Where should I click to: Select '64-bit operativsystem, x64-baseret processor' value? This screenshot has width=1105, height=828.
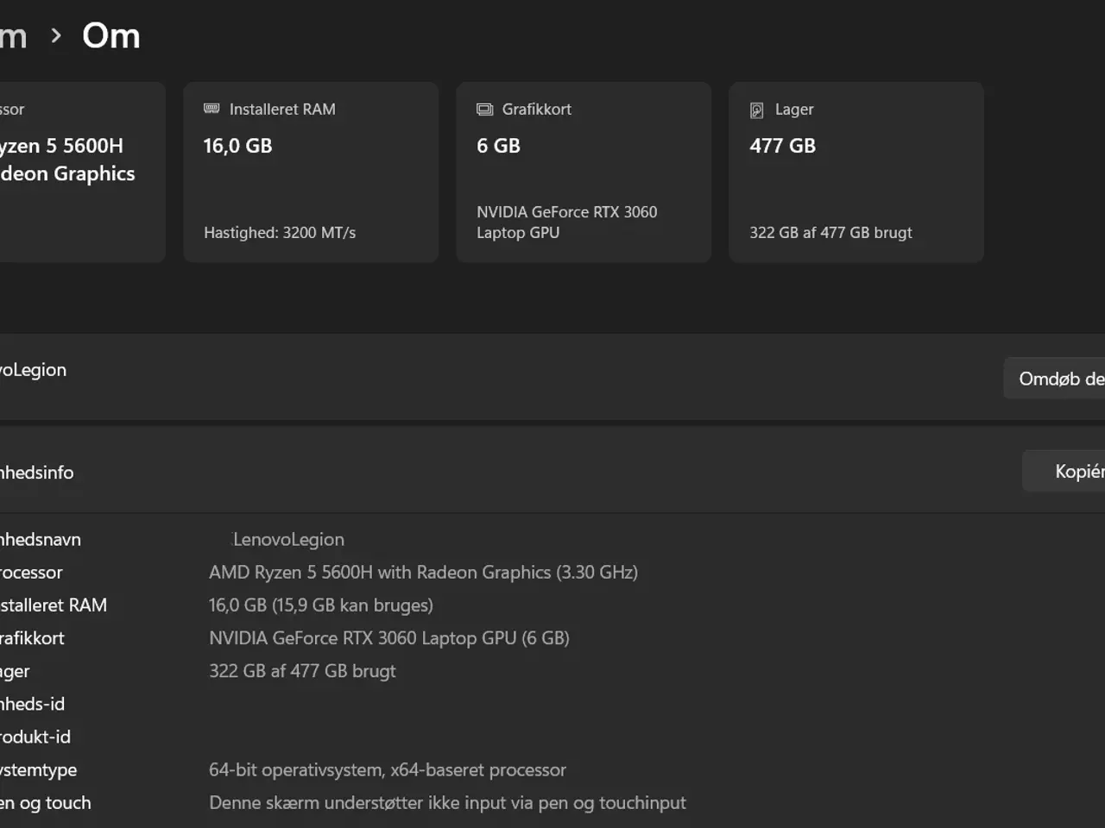[388, 769]
